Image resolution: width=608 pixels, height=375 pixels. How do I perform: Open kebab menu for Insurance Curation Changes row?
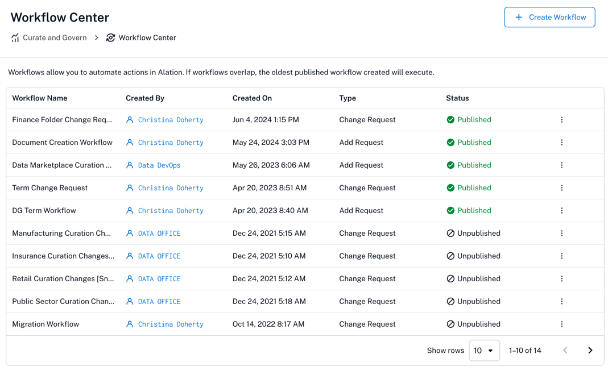coord(561,256)
